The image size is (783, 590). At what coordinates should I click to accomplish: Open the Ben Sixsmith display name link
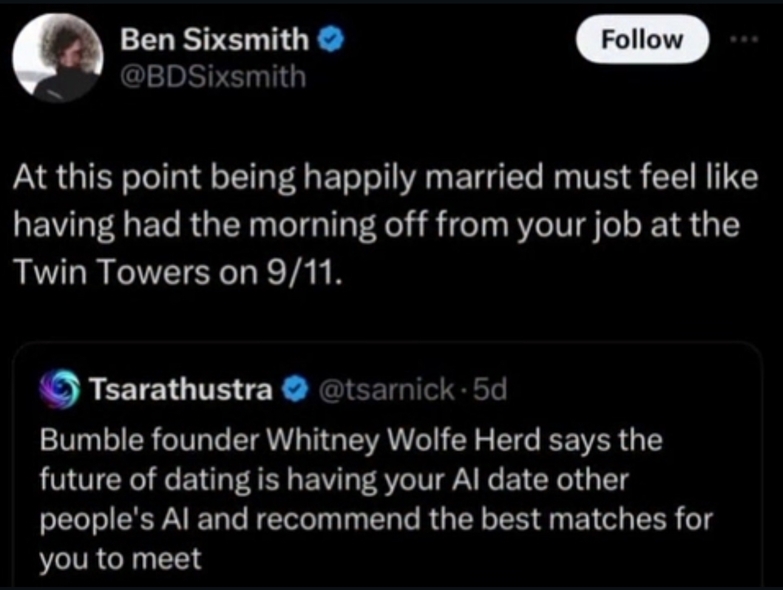215,40
